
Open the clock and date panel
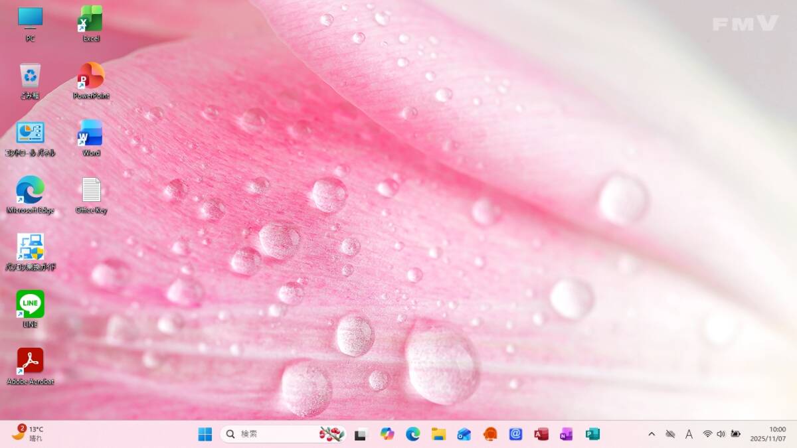coord(768,434)
